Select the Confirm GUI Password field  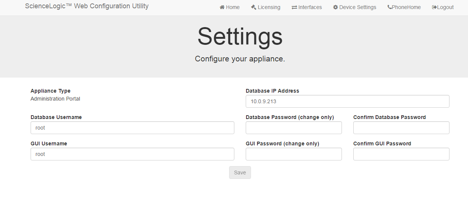(x=401, y=154)
